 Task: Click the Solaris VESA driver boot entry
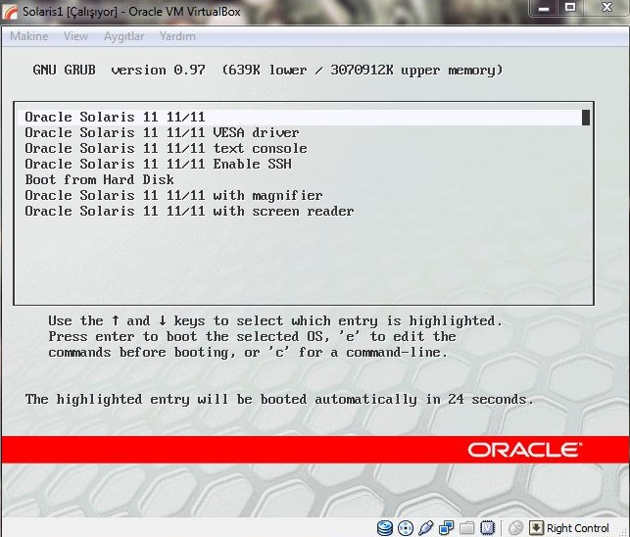(162, 133)
